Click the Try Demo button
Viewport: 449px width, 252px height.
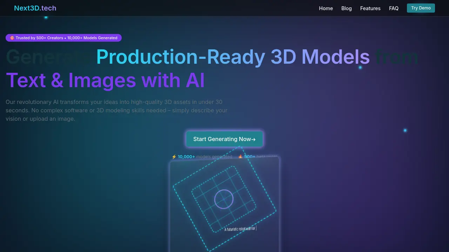[x=421, y=8]
